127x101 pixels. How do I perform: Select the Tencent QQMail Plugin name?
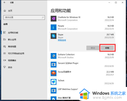[x=68, y=63]
